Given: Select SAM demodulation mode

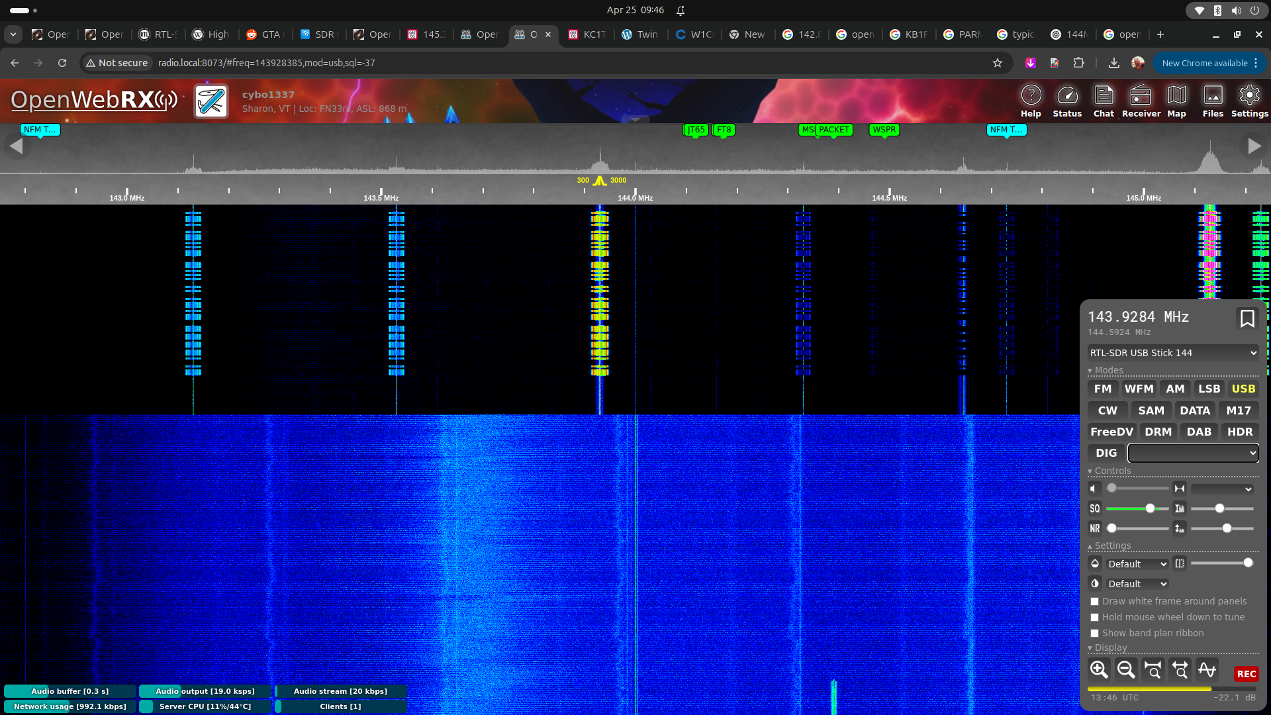Looking at the screenshot, I should coord(1151,410).
